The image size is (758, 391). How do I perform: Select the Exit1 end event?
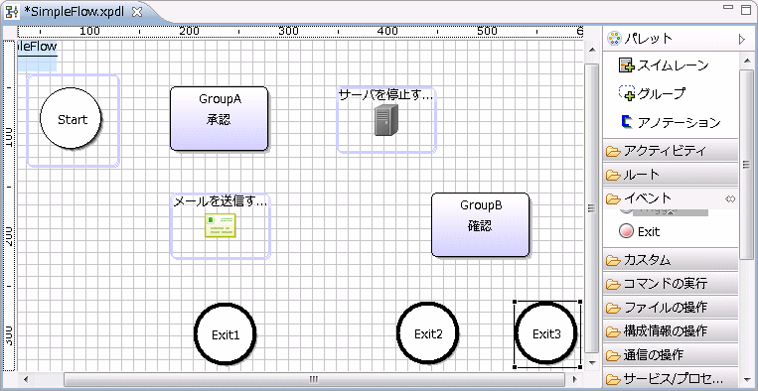[225, 334]
